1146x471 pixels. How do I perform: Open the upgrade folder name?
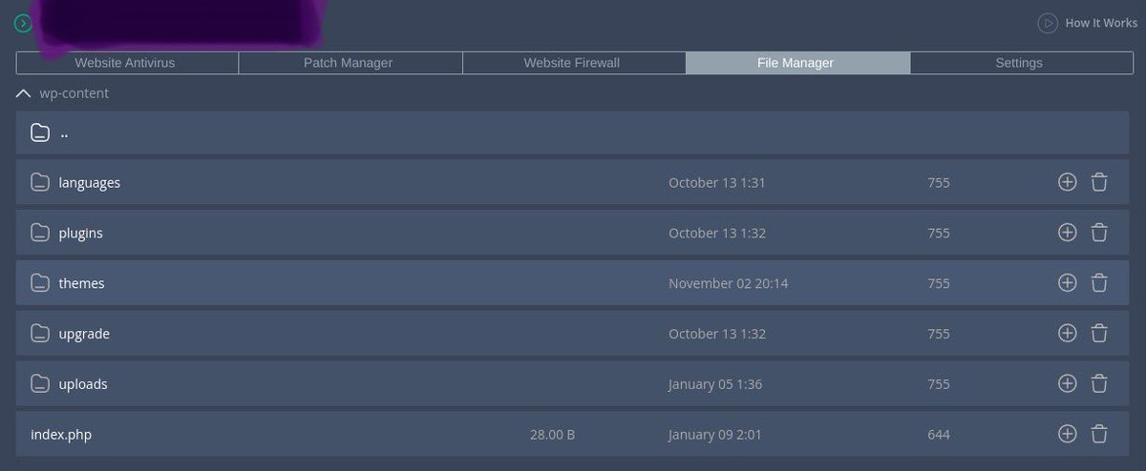[x=84, y=334]
